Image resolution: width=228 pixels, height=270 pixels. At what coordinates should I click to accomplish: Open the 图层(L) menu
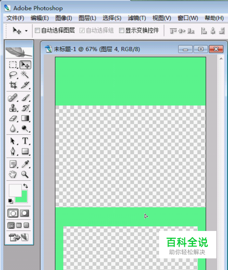pos(87,18)
